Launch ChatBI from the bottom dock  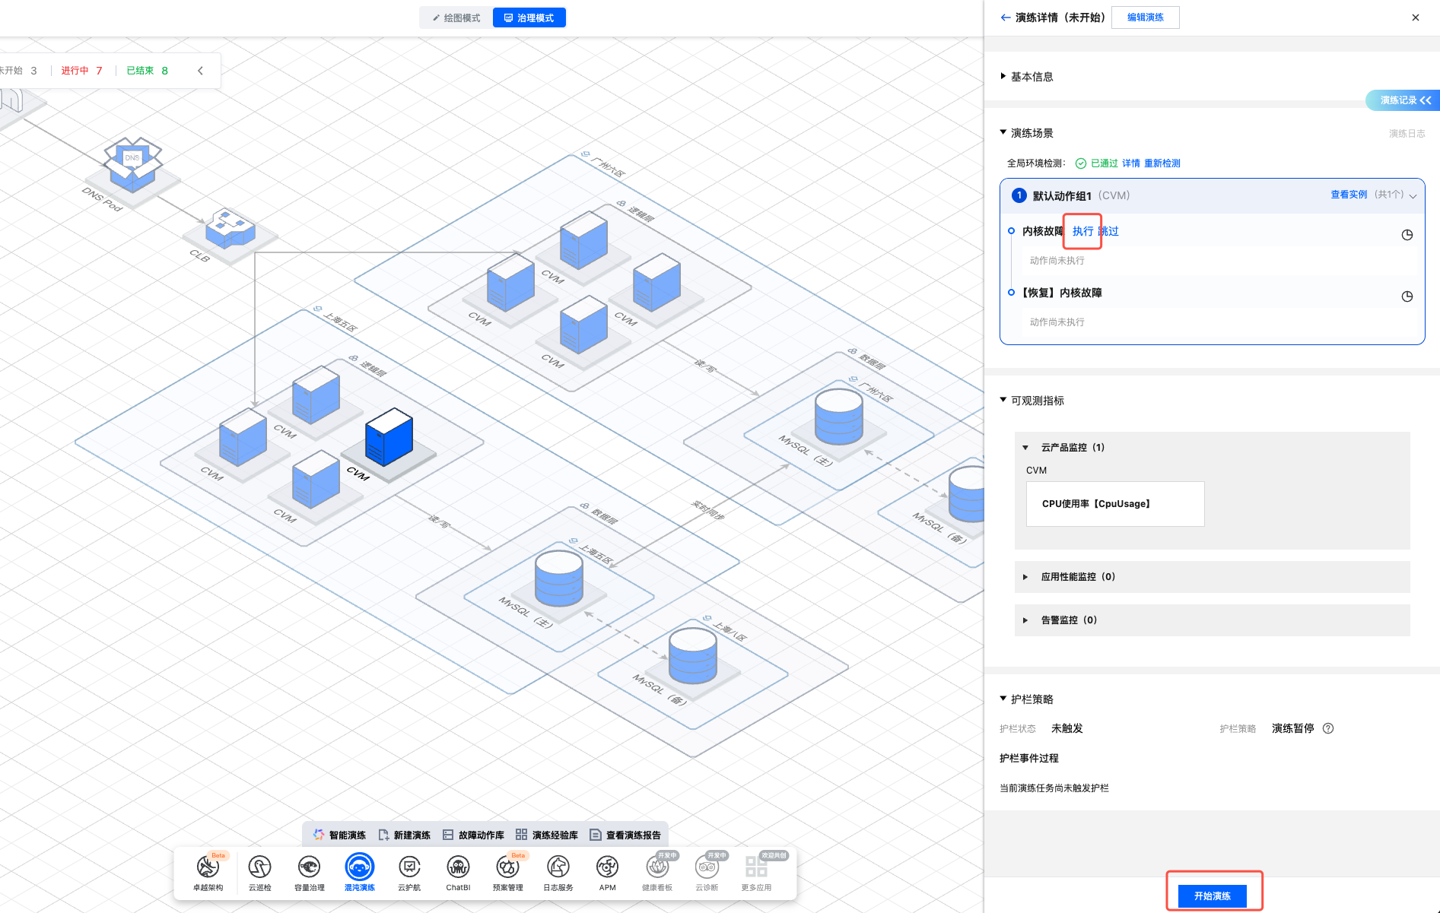(x=458, y=868)
